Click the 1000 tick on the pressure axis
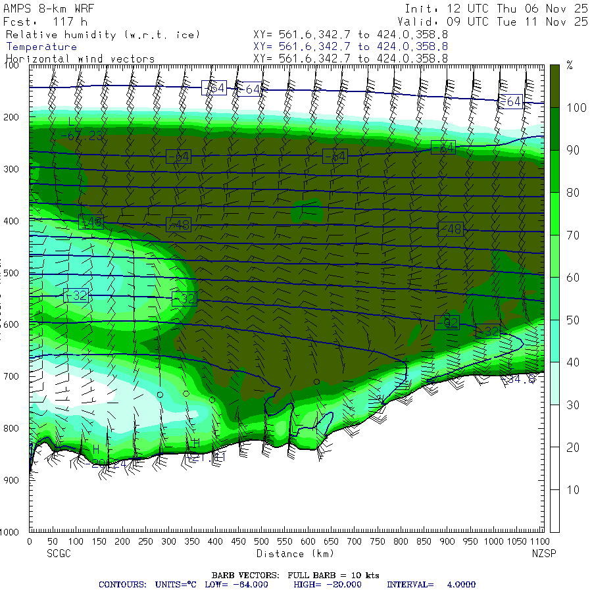592x592 pixels. point(9,532)
